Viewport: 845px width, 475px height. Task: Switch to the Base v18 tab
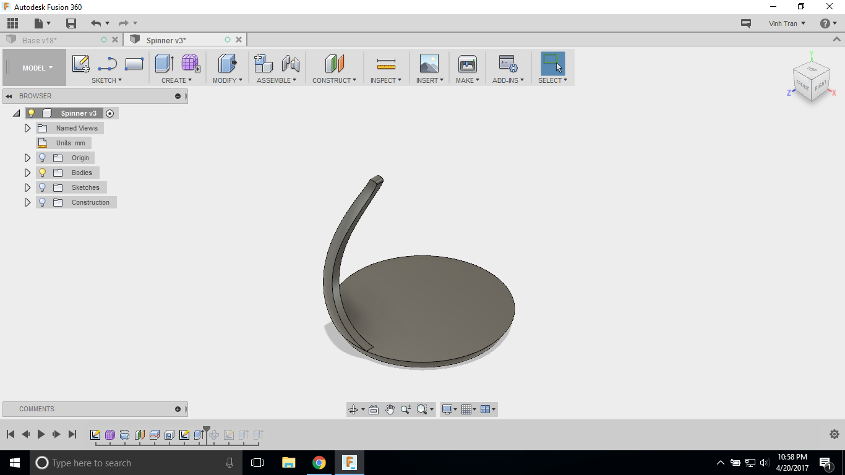tap(40, 40)
